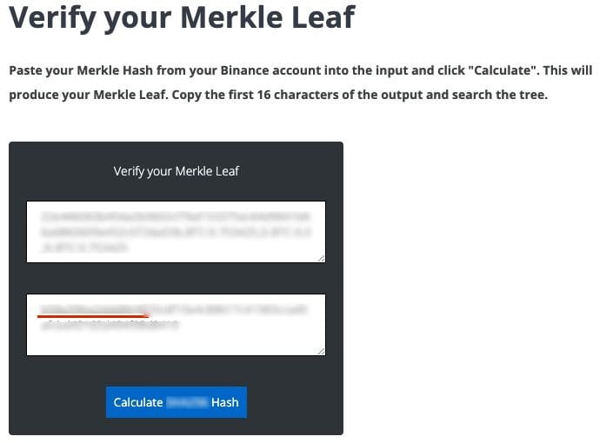
Task: Click blank space at bottom of output box
Action: 176,344
